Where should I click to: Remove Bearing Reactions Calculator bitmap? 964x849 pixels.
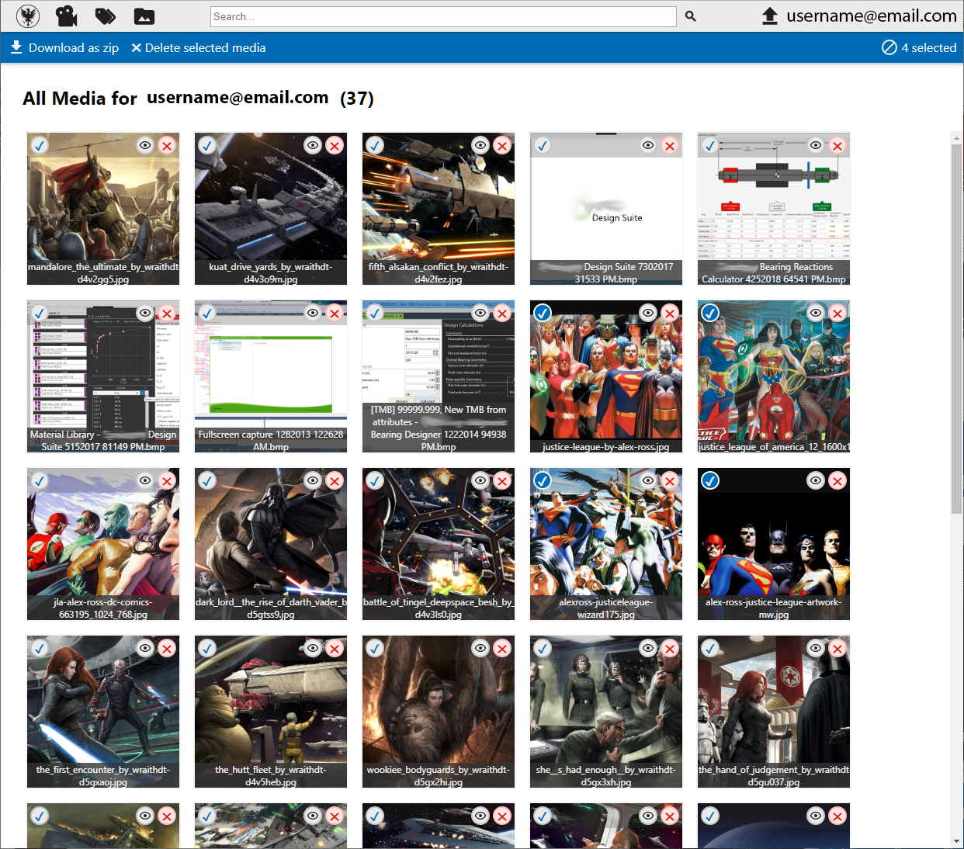[x=837, y=146]
